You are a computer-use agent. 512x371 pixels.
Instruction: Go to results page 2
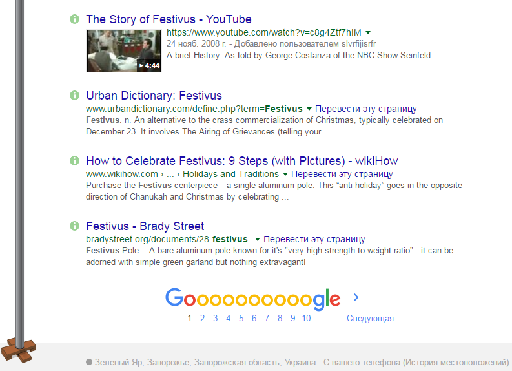[203, 318]
